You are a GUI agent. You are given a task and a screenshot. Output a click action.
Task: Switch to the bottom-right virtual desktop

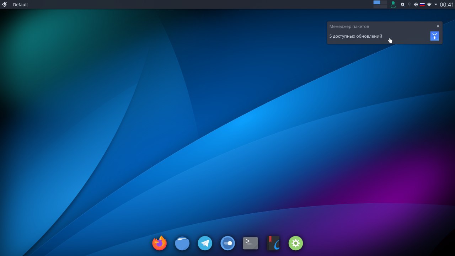click(384, 6)
